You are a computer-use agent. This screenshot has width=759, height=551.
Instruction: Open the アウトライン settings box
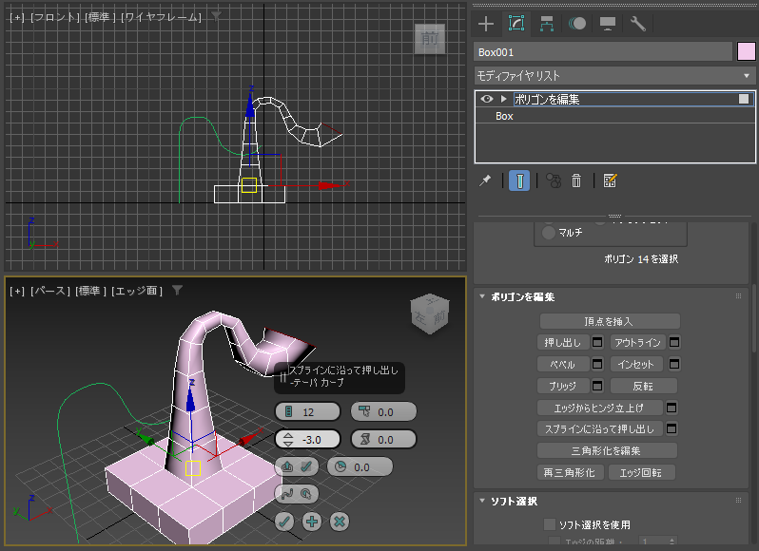click(674, 343)
